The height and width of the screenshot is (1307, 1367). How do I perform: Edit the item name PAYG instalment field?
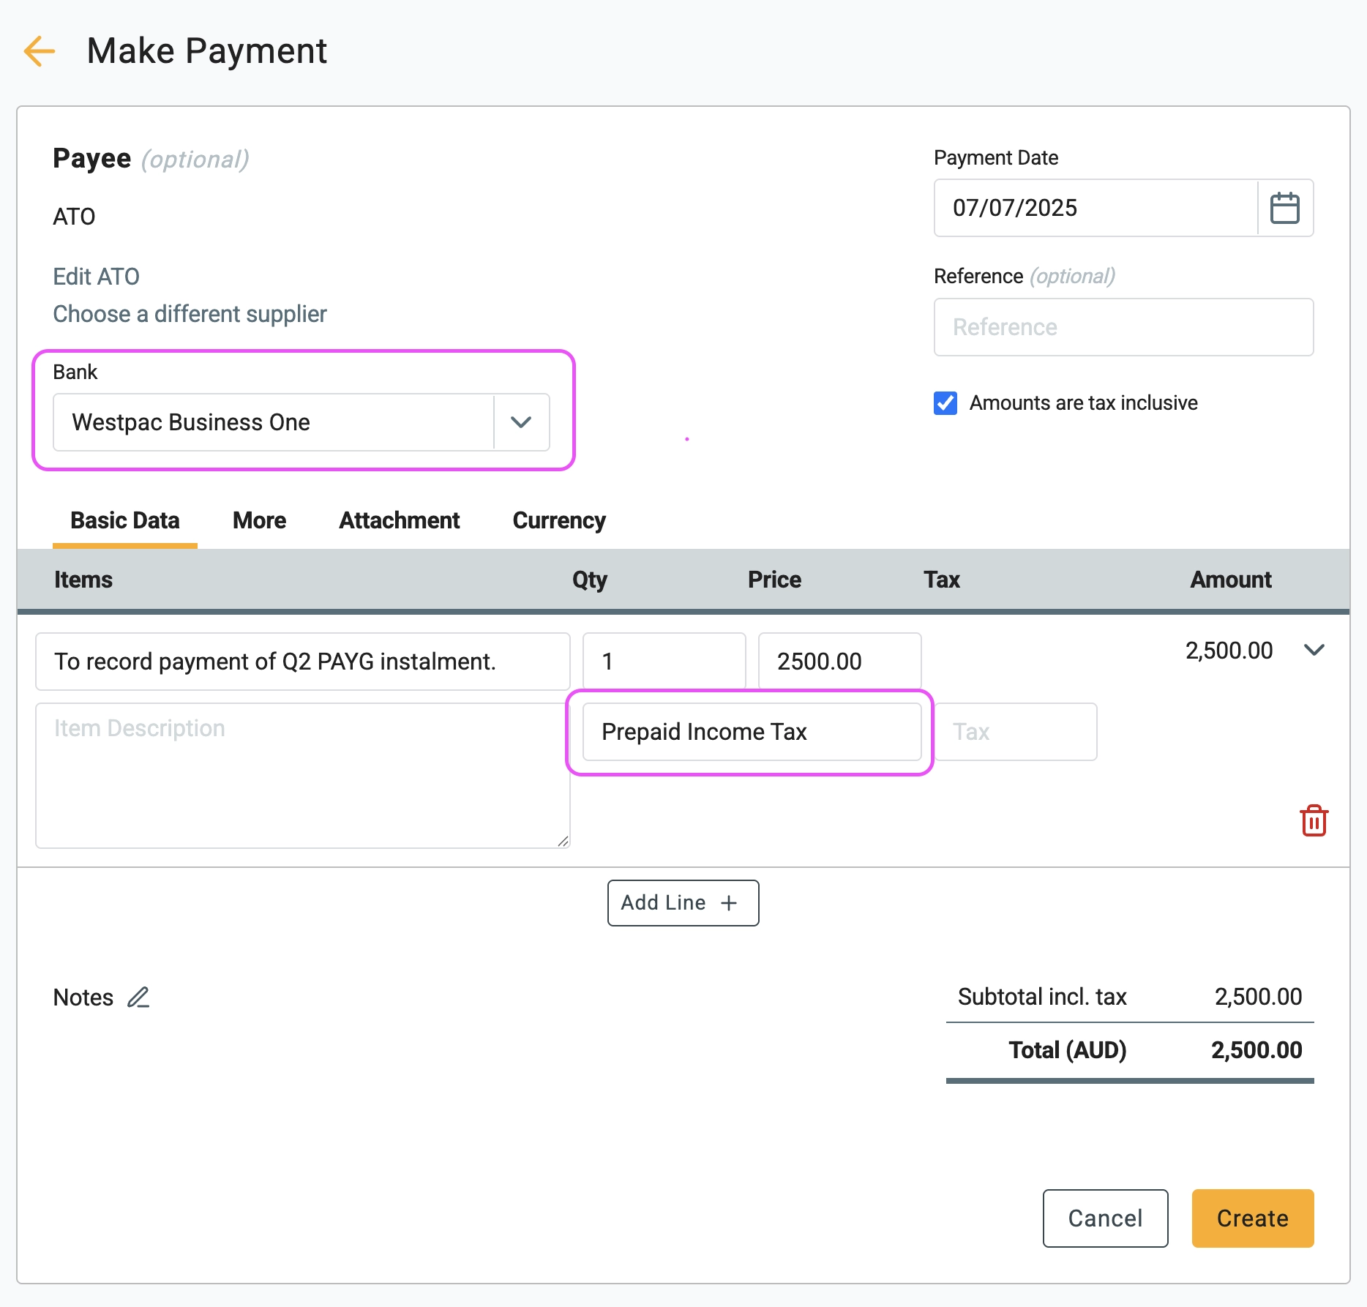coord(302,662)
